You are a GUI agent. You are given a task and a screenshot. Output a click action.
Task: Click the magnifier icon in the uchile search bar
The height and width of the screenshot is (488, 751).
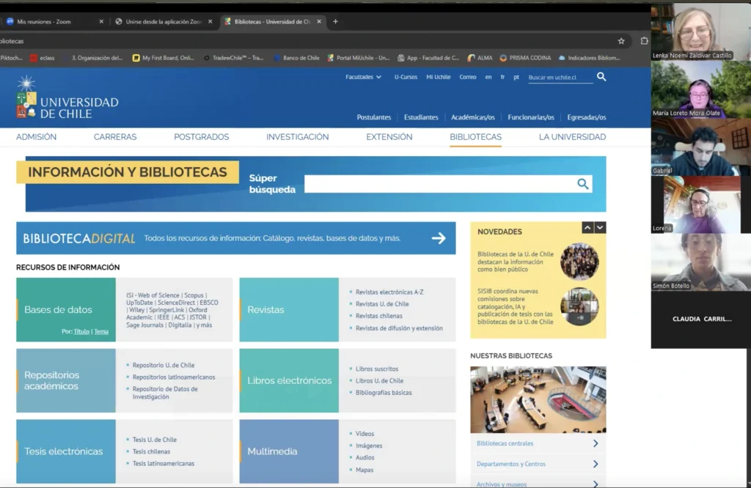pyautogui.click(x=601, y=76)
